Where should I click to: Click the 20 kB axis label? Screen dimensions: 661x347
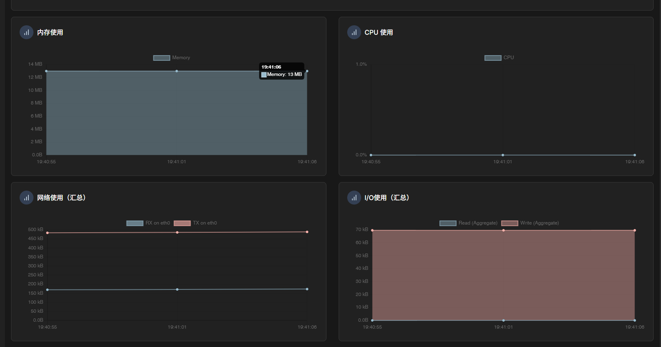point(362,294)
